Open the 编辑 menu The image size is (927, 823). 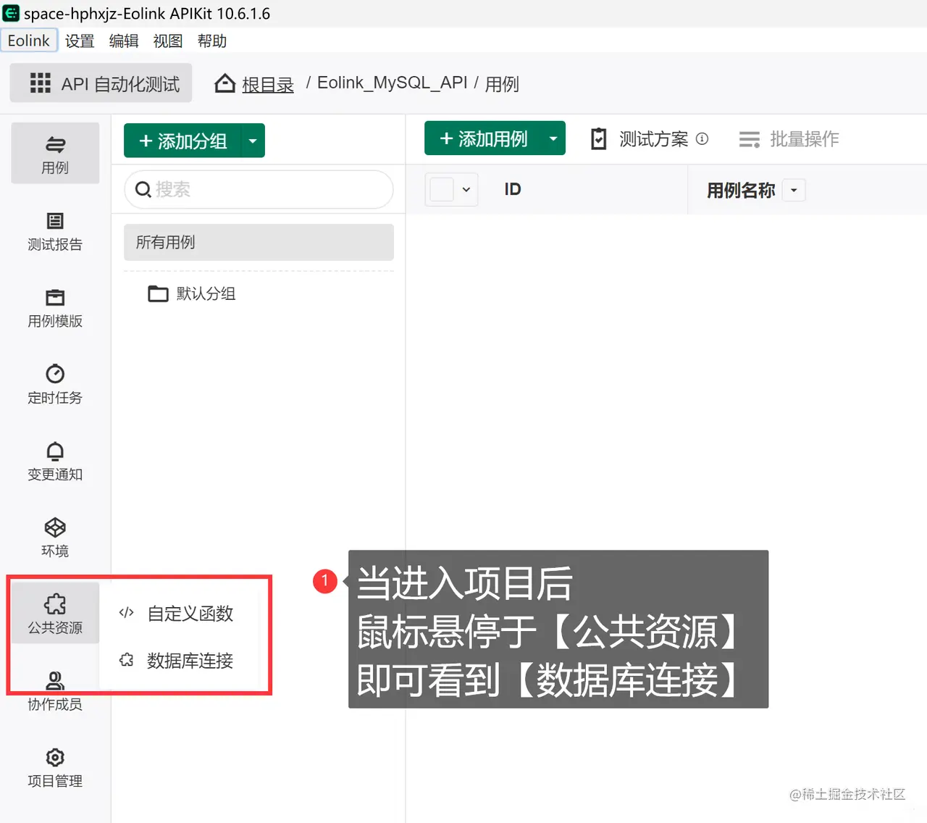coord(124,41)
